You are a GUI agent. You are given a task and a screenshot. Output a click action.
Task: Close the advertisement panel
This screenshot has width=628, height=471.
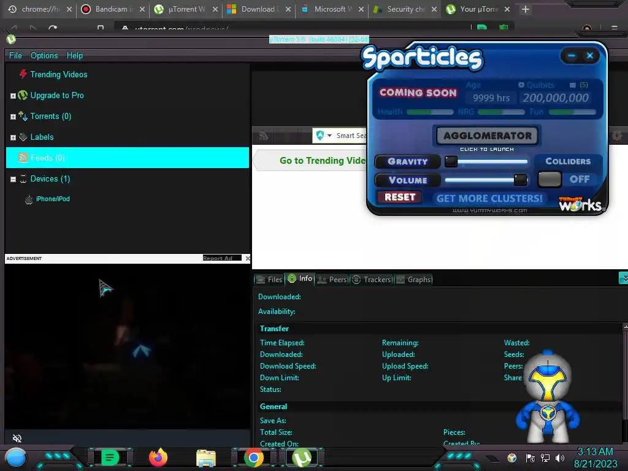tap(248, 258)
